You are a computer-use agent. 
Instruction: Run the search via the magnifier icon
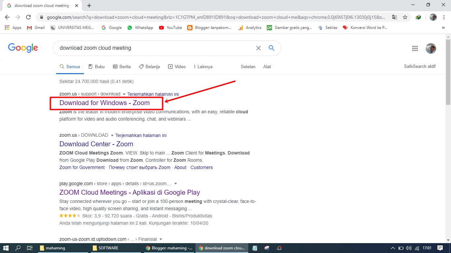pos(271,48)
